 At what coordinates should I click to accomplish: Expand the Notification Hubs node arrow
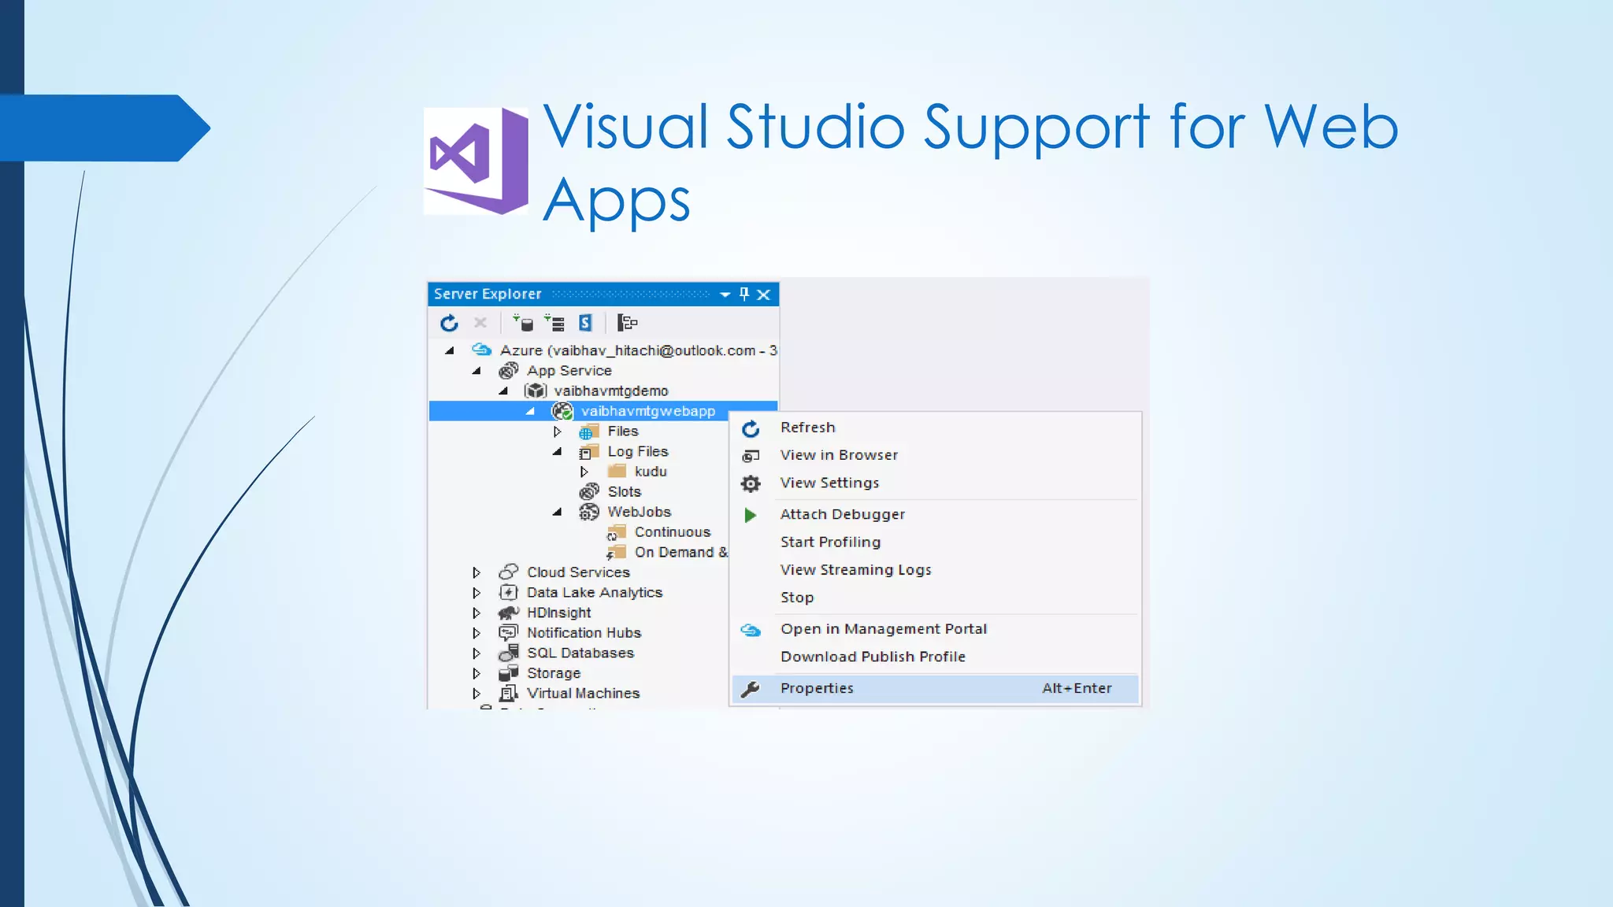[476, 633]
